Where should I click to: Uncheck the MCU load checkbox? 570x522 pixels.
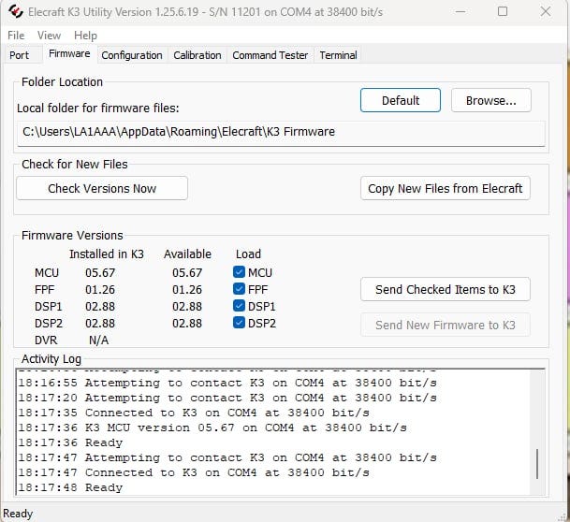(240, 272)
